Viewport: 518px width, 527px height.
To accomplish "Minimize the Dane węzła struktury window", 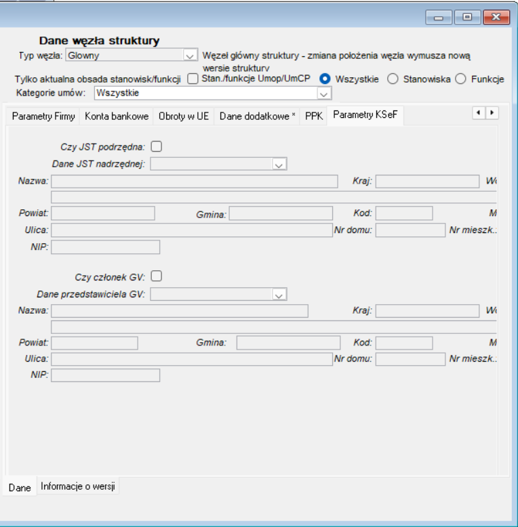I will click(x=438, y=18).
